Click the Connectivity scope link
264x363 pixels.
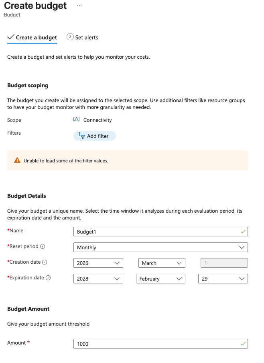click(x=97, y=120)
